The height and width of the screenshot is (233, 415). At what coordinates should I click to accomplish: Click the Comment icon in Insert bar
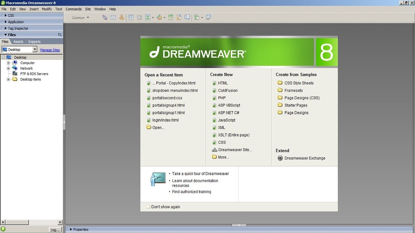187,17
